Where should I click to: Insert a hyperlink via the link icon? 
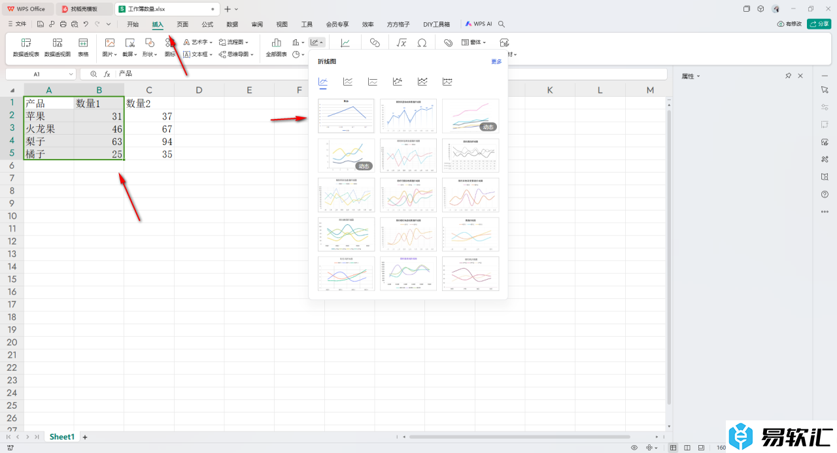375,42
